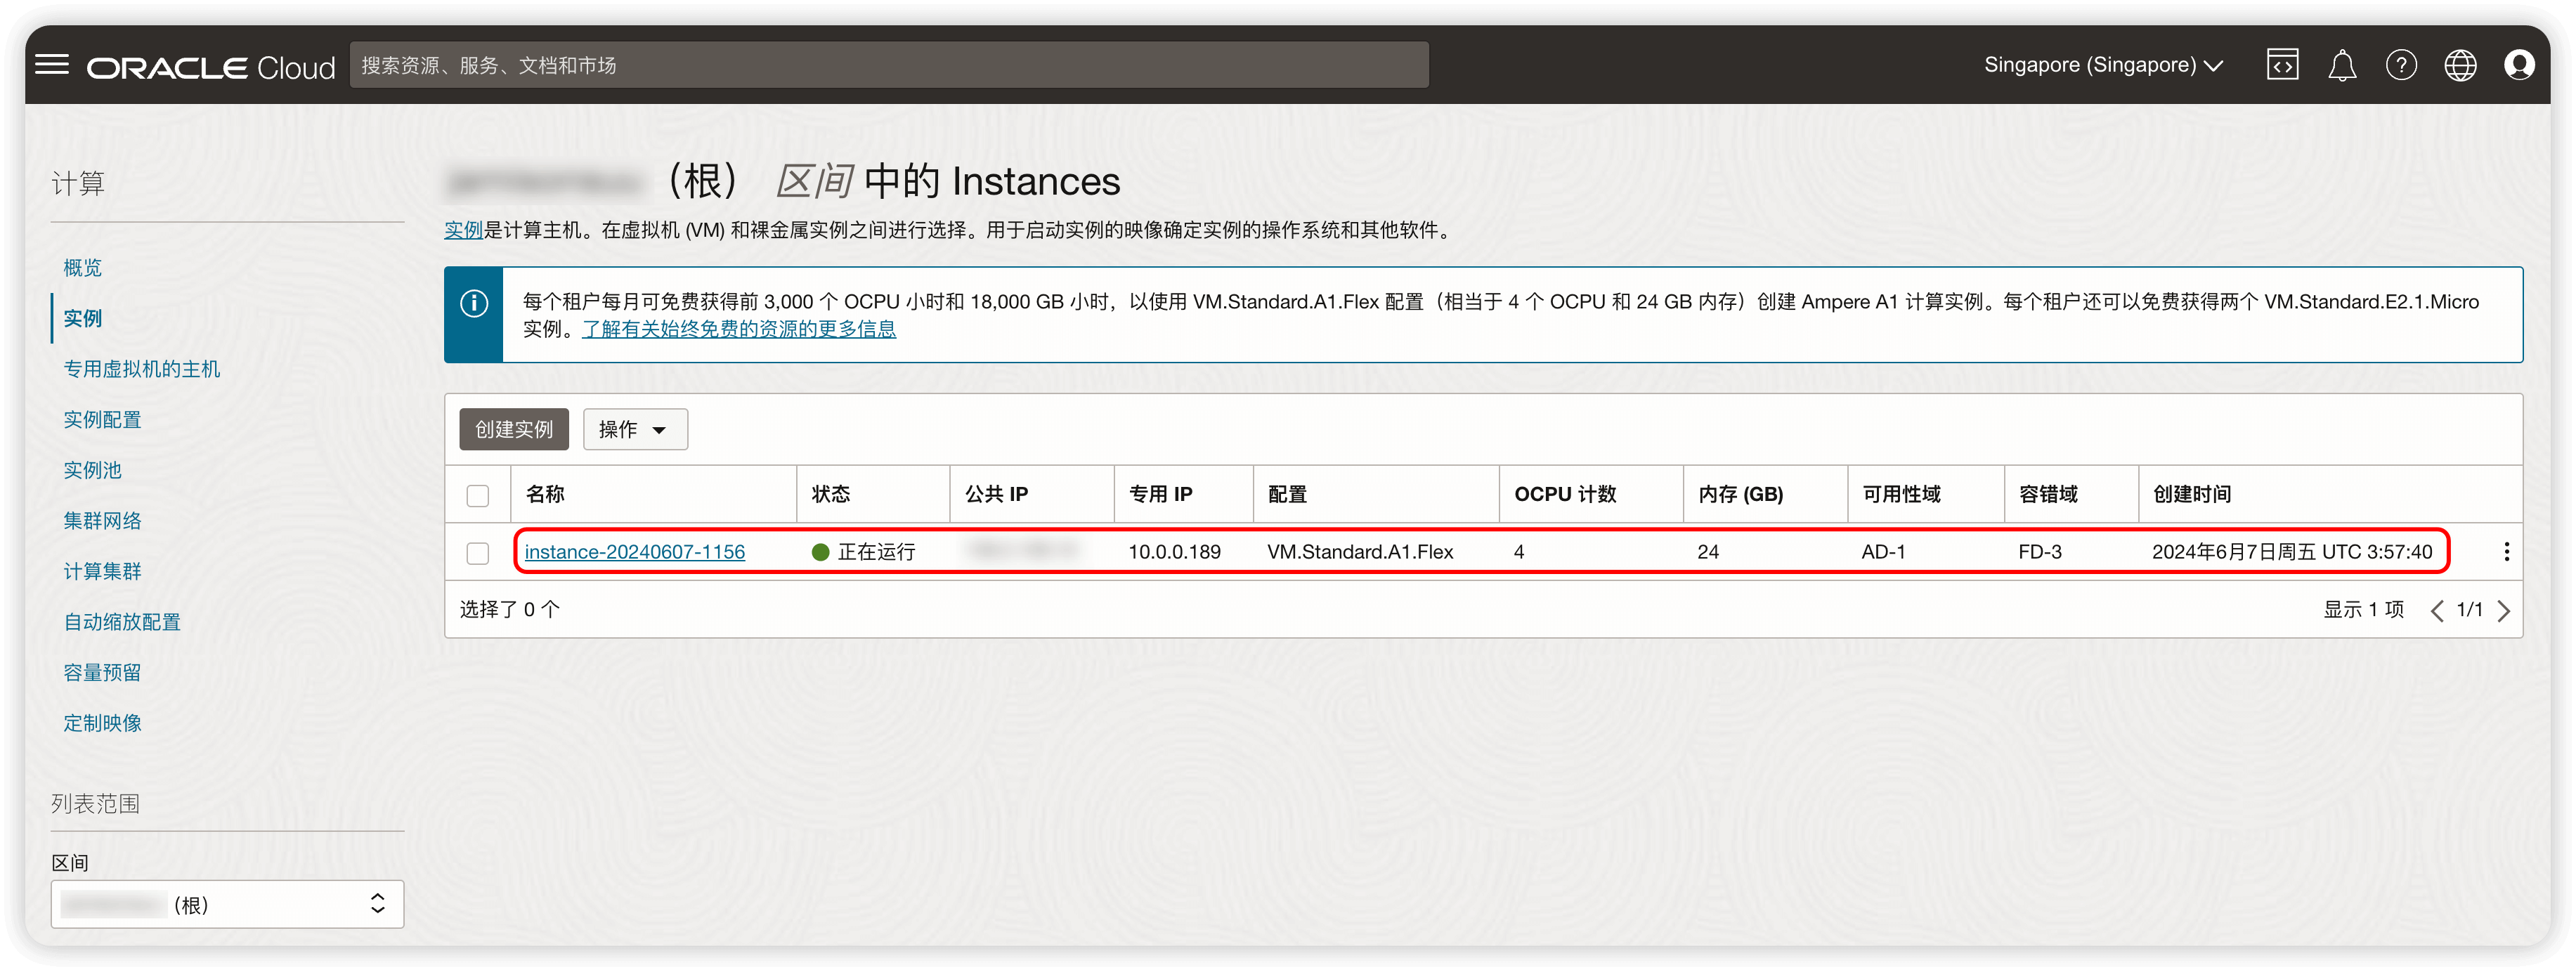Open 实例配置 in the sidebar
This screenshot has height=971, width=2576.
click(103, 420)
